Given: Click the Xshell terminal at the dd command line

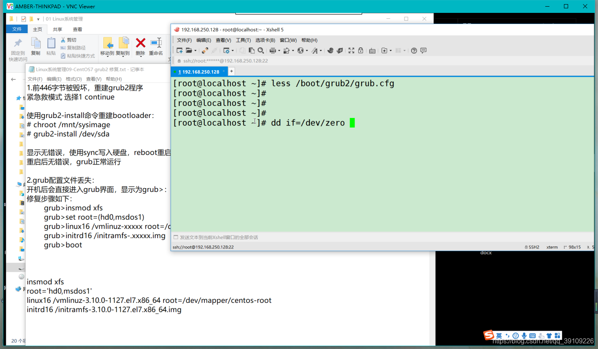Looking at the screenshot, I should click(x=264, y=123).
